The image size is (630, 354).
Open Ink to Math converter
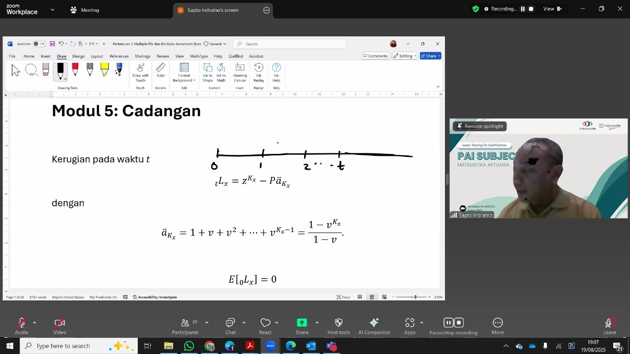(221, 72)
